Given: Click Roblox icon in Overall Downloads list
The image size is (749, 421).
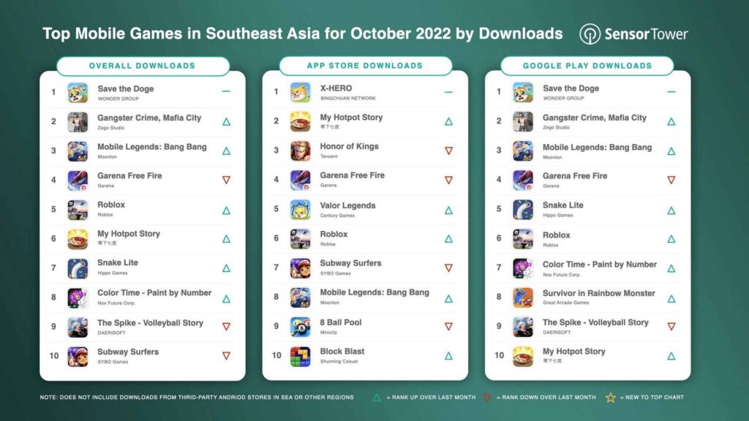Looking at the screenshot, I should click(x=78, y=210).
